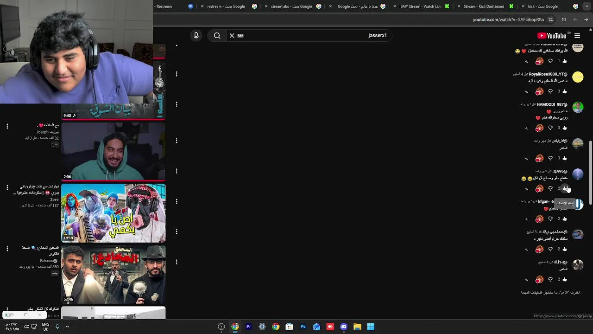Like the comment by RoyalRose3000_YT

(x=564, y=91)
